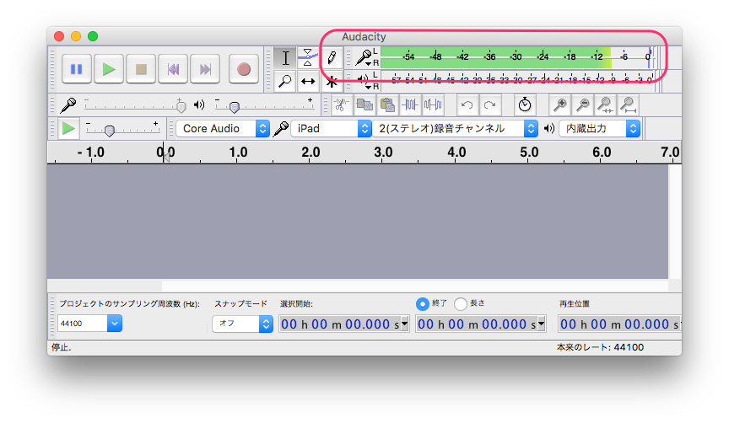Click the Silence audio icon

432,104
